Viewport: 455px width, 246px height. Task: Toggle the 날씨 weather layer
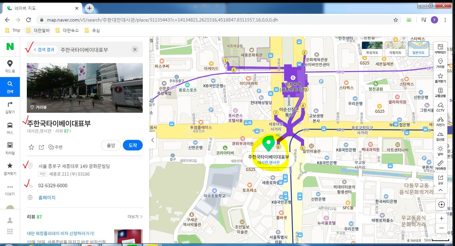[440, 150]
